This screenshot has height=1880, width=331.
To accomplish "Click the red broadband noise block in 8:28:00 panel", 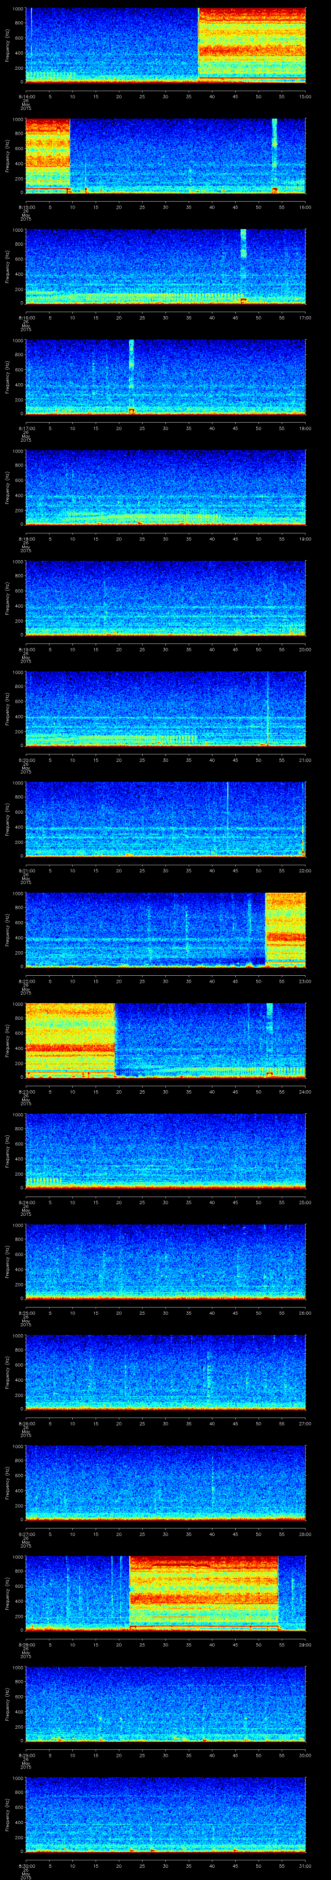I will 204,1593.
